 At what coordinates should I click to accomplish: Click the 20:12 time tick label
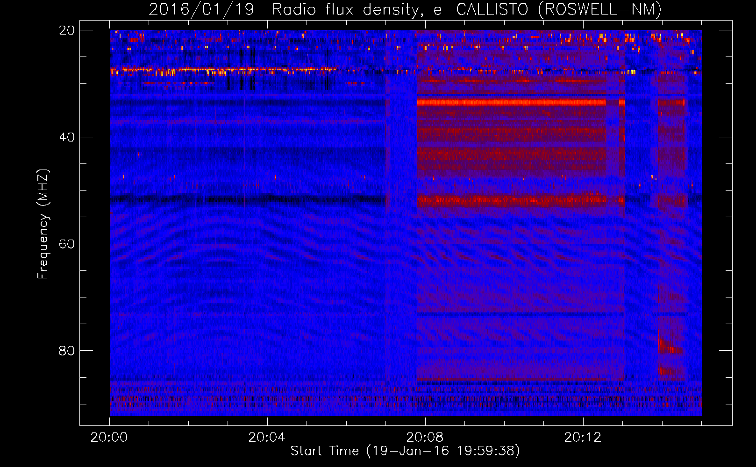click(583, 438)
